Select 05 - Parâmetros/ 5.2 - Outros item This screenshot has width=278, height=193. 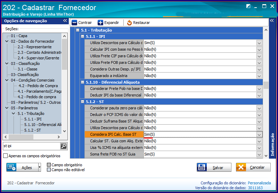click(36, 102)
